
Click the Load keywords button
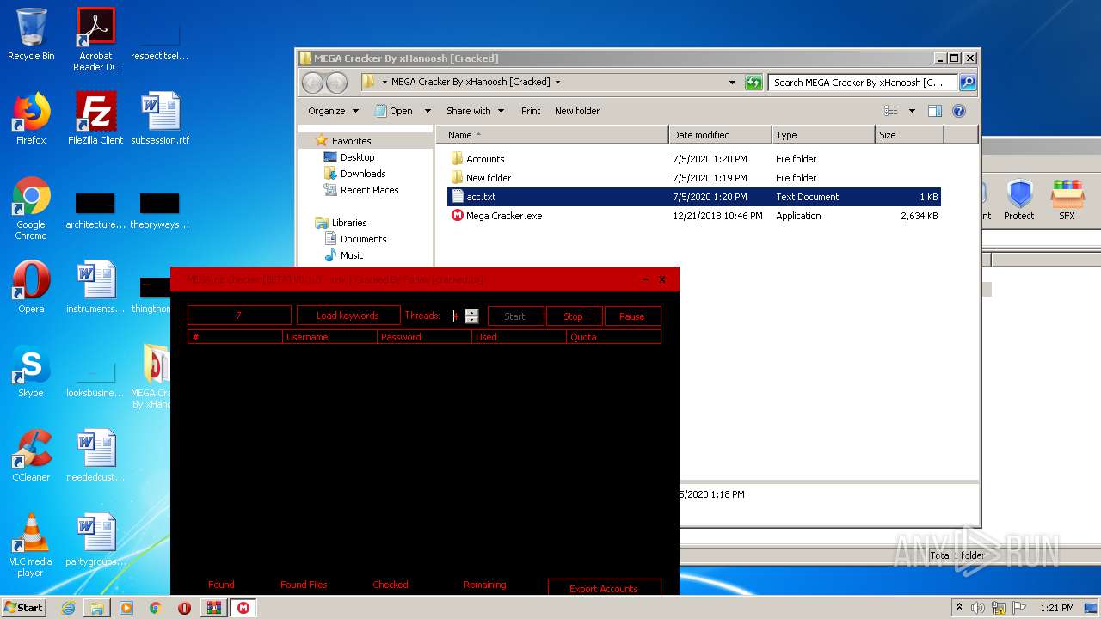click(x=348, y=316)
